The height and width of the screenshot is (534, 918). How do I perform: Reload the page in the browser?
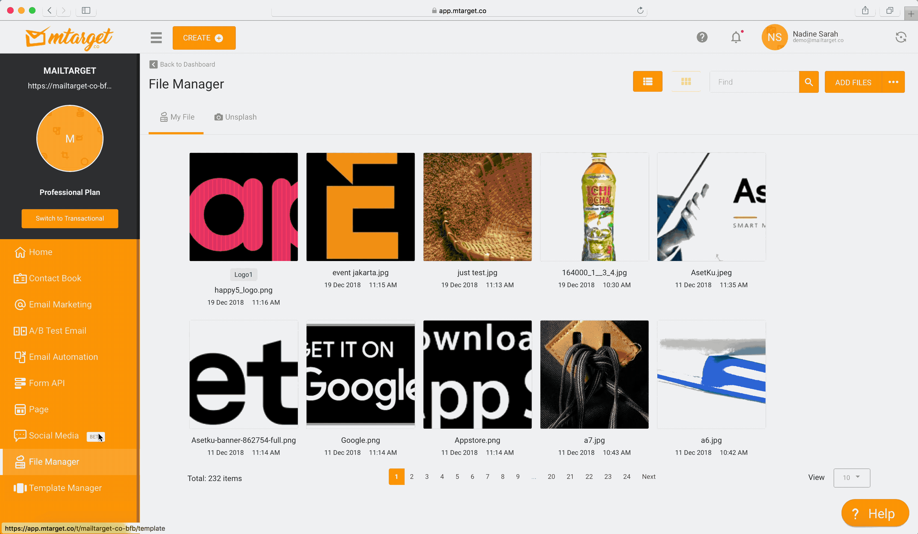tap(640, 11)
